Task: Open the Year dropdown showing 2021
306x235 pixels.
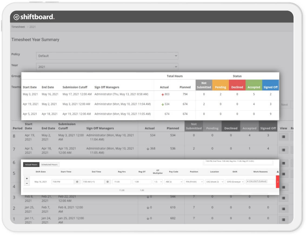Action: [x=107, y=67]
